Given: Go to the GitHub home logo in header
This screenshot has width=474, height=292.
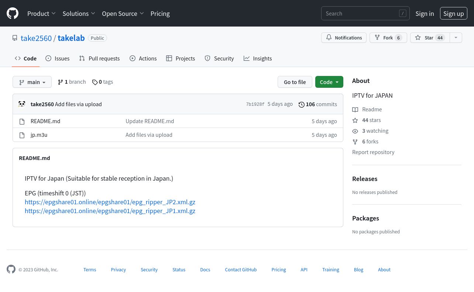Looking at the screenshot, I should tap(13, 14).
